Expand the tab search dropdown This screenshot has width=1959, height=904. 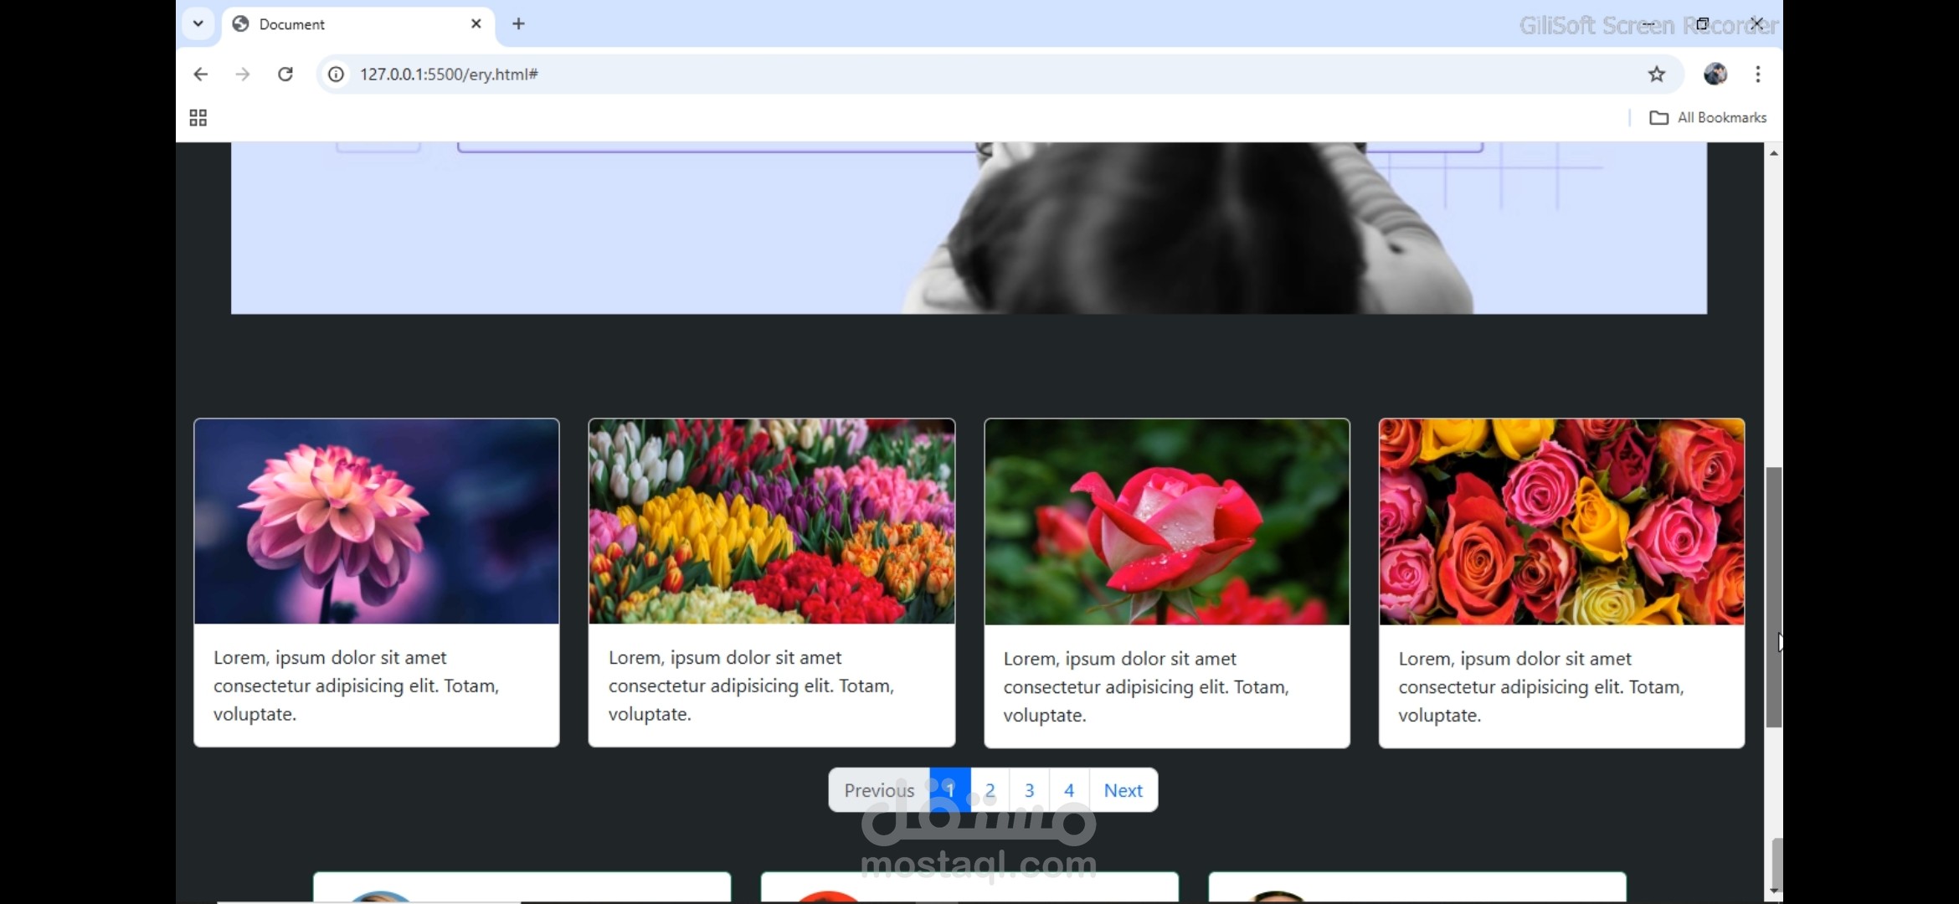pyautogui.click(x=198, y=23)
